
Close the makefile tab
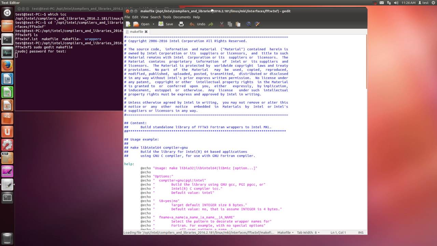coord(146,32)
